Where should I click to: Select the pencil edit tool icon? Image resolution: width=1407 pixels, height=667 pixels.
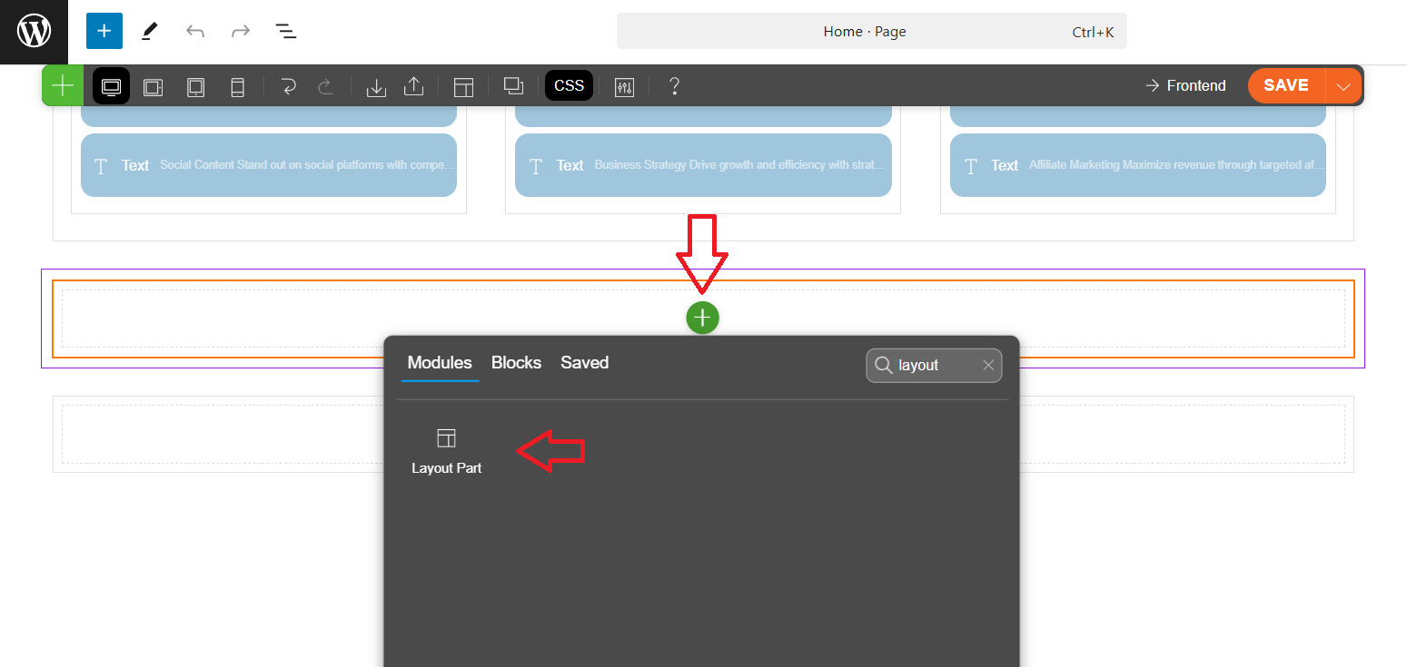150,32
